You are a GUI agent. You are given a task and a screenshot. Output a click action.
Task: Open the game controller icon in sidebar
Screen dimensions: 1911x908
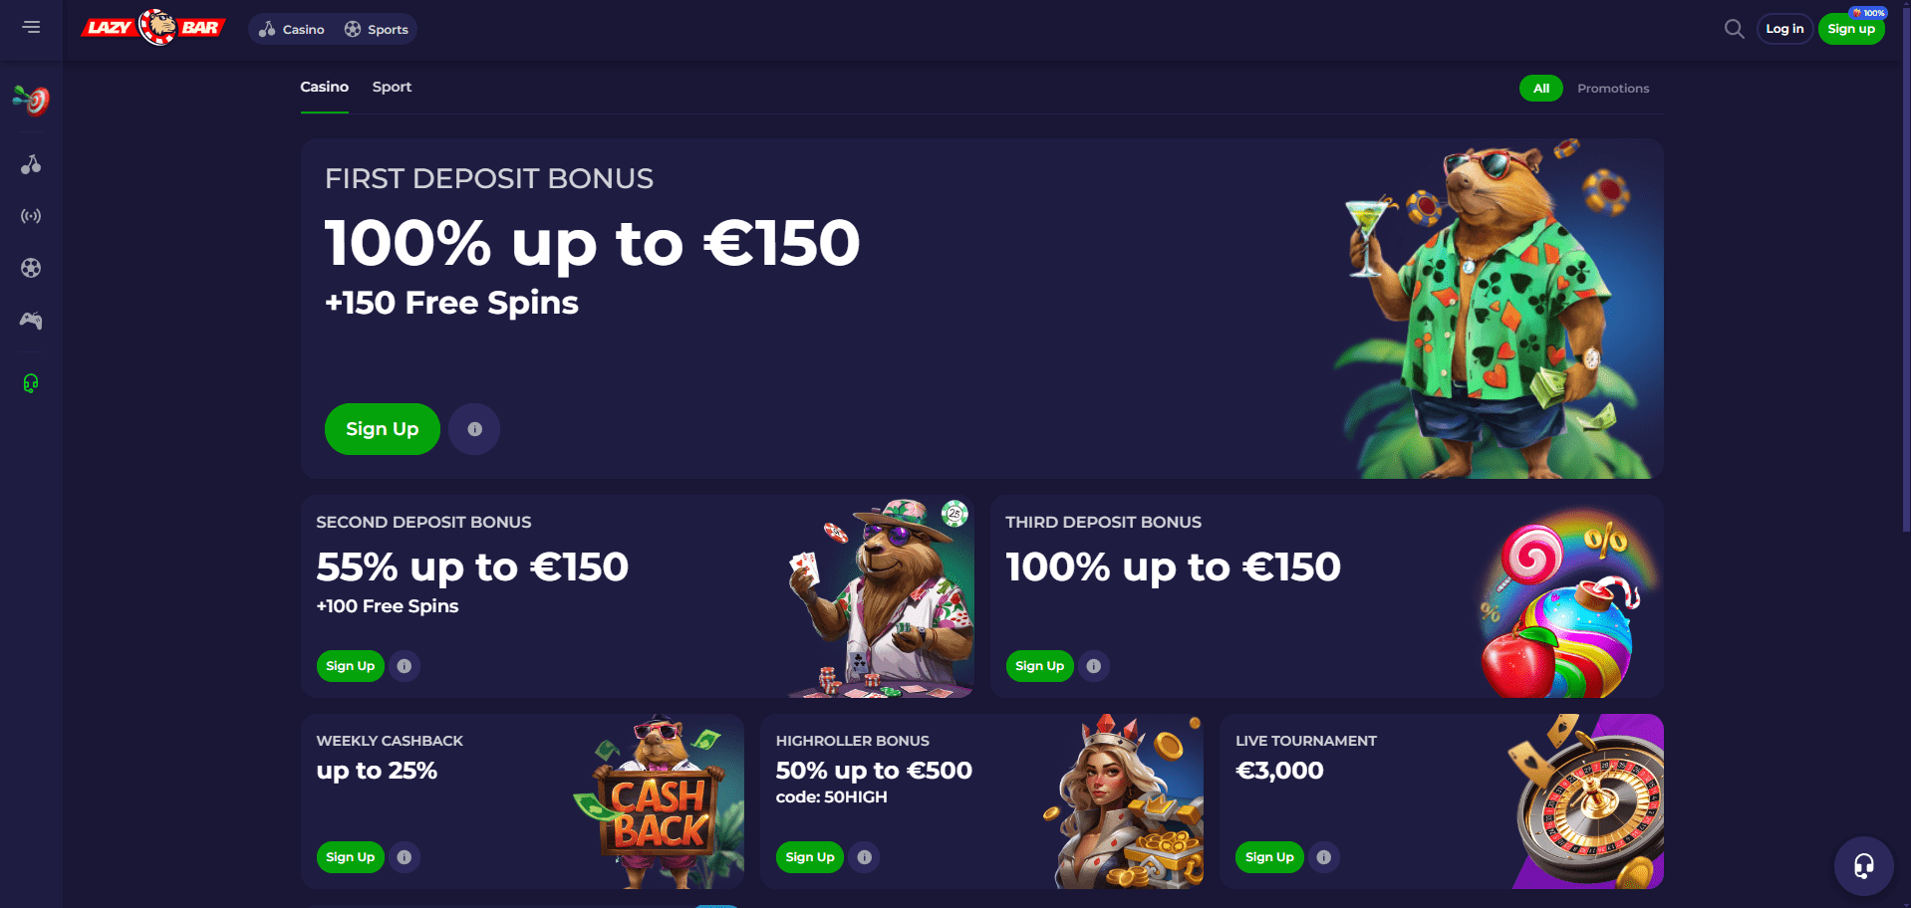point(31,321)
